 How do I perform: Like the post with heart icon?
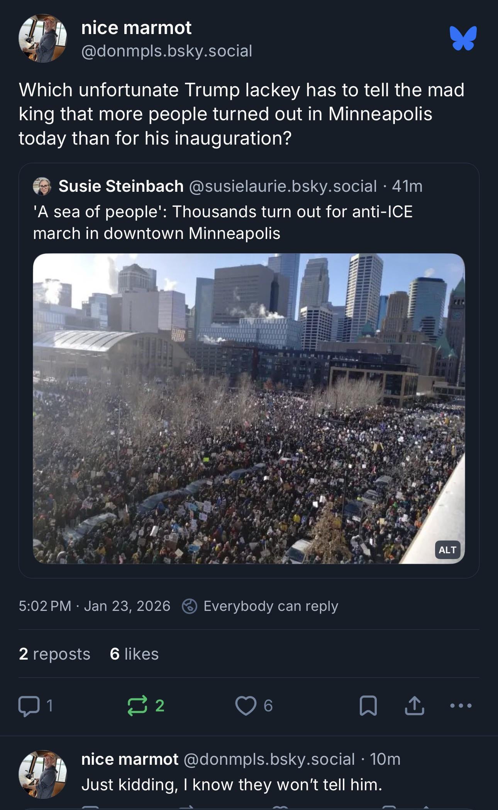(x=246, y=706)
